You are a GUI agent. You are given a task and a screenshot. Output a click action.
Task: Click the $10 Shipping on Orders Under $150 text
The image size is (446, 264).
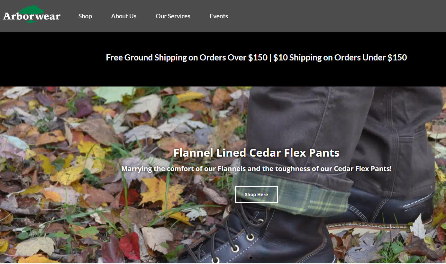pyautogui.click(x=340, y=58)
